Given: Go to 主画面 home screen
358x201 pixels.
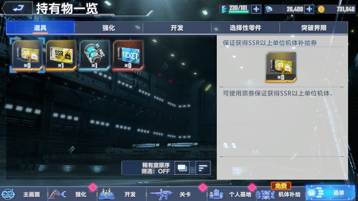Looking at the screenshot, I should click(24, 194).
